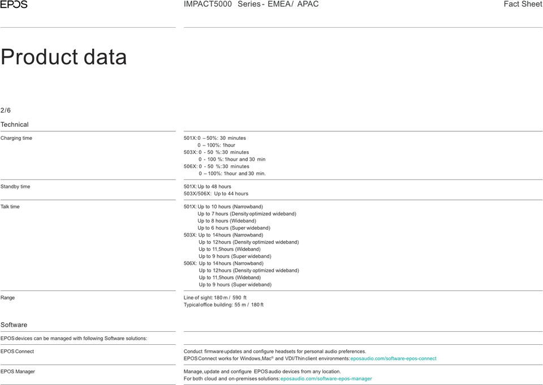Click the "Standby time" row label
The image size is (543, 385).
tap(15, 186)
